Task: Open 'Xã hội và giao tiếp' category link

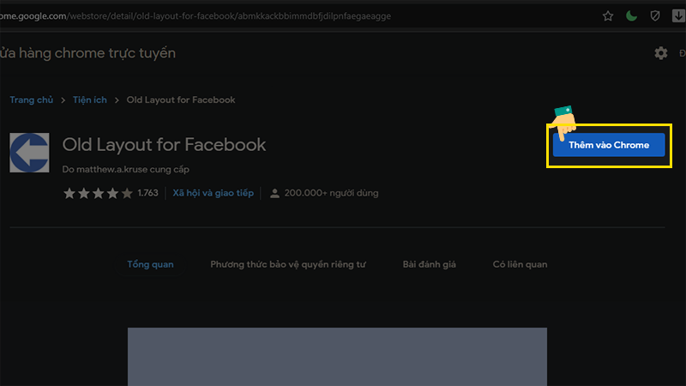Action: [x=213, y=193]
